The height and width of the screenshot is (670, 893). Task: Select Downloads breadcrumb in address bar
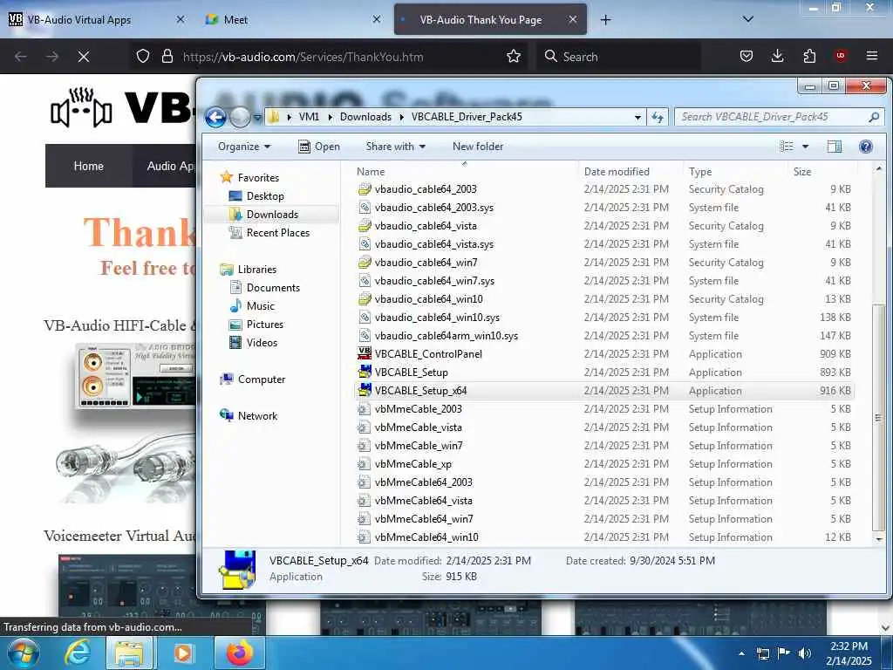tap(365, 117)
